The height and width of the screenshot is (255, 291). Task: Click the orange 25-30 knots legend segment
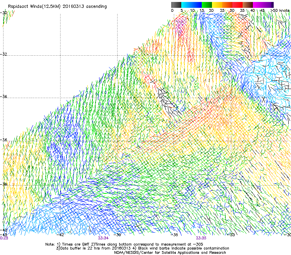click(227, 5)
